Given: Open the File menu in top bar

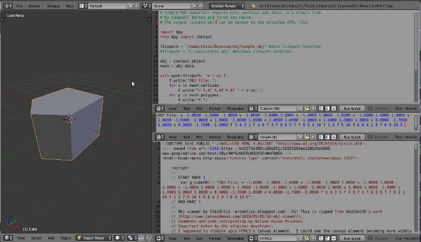Looking at the screenshot, I should (x=19, y=6).
